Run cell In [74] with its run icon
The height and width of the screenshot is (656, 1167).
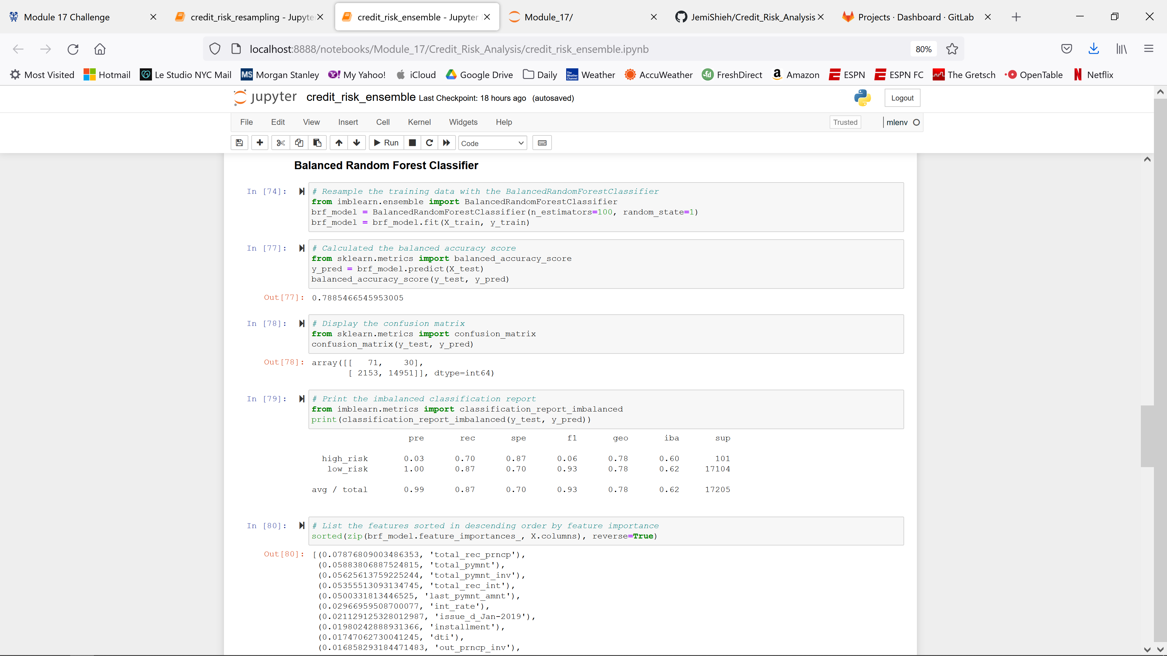coord(302,192)
